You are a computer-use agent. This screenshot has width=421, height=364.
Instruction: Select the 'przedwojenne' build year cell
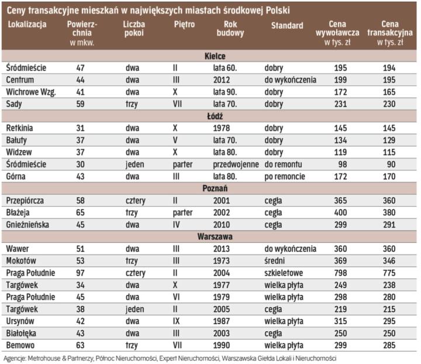pos(236,164)
